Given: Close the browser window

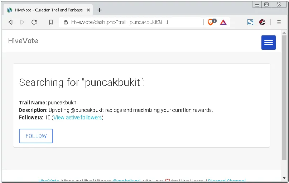Looking at the screenshot, I should pyautogui.click(x=279, y=4).
